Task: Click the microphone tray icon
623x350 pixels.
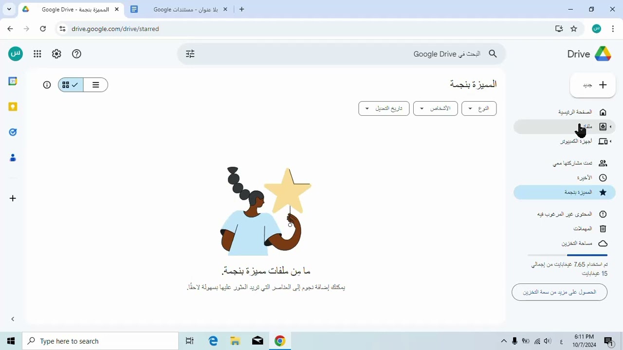Action: 514,341
